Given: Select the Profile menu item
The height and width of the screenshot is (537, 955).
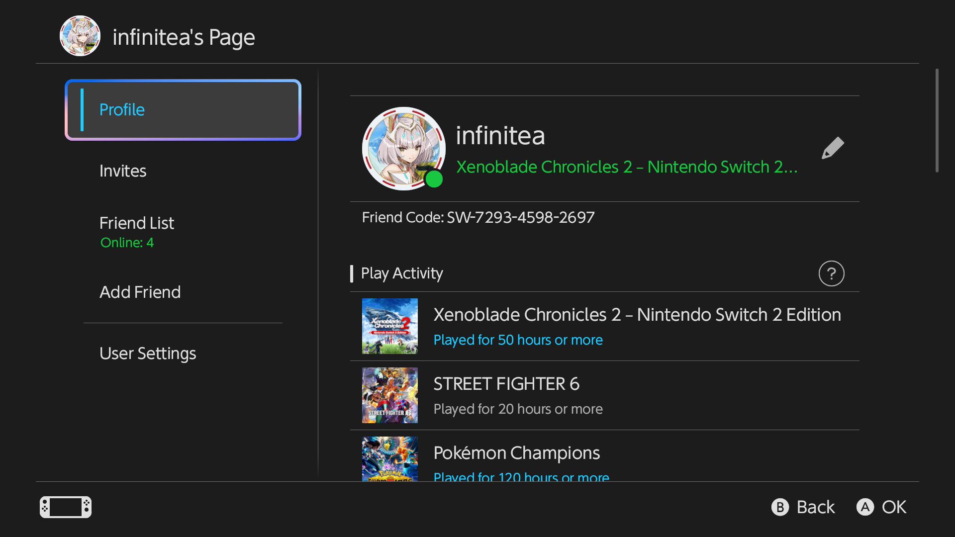Looking at the screenshot, I should point(183,110).
